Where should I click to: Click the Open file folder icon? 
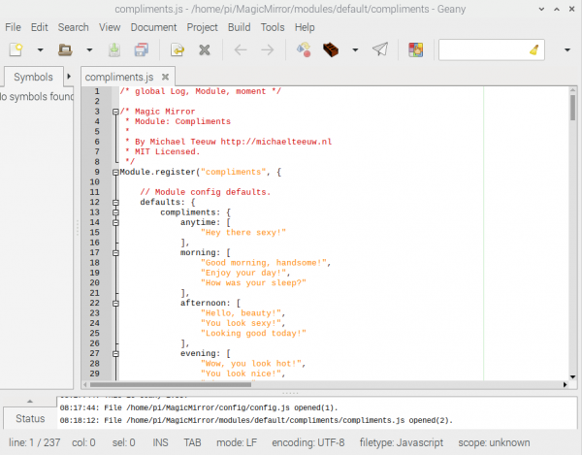[x=65, y=49]
